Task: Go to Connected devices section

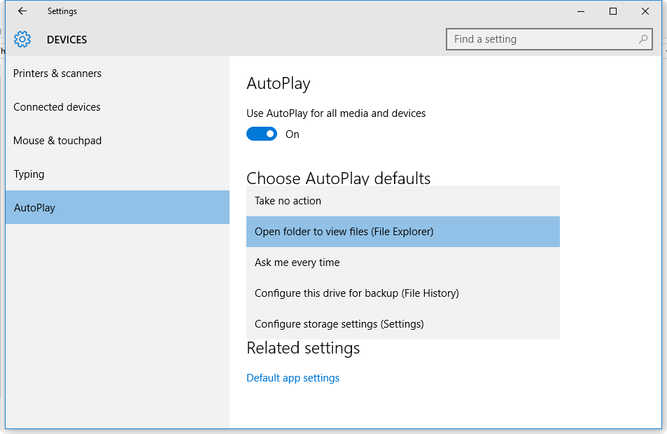Action: click(57, 107)
